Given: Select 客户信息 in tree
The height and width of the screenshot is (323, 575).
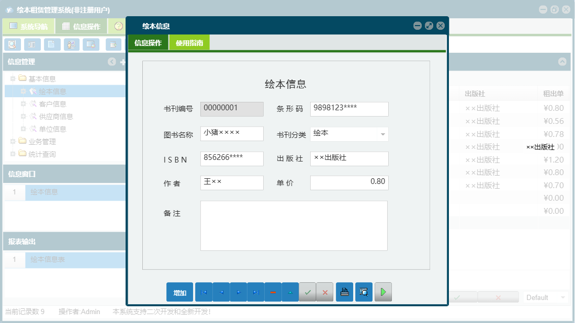Looking at the screenshot, I should click(x=52, y=104).
